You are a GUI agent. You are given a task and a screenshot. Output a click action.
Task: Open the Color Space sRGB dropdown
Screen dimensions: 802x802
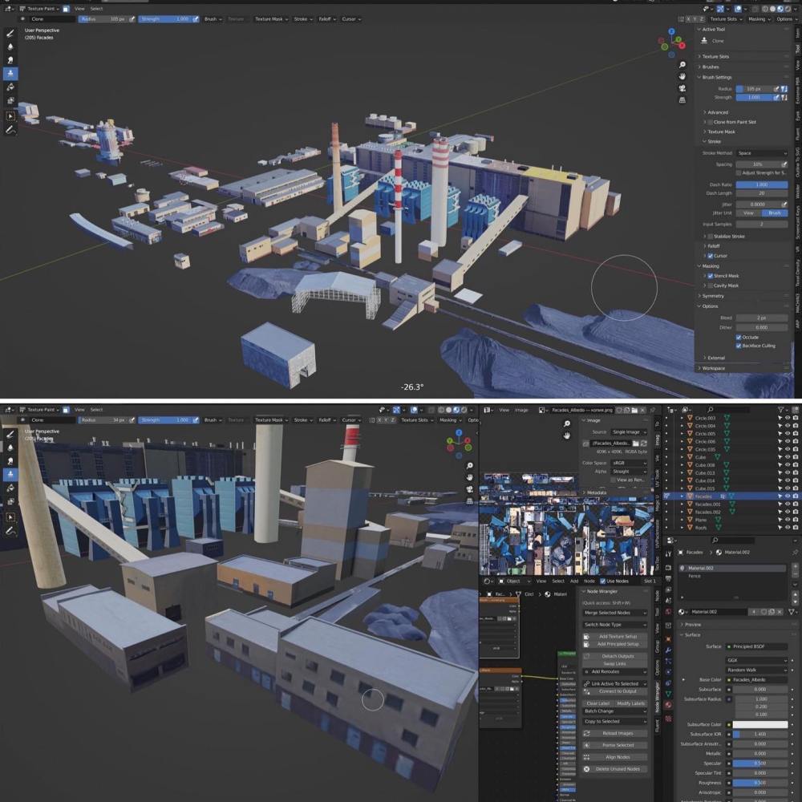[629, 463]
